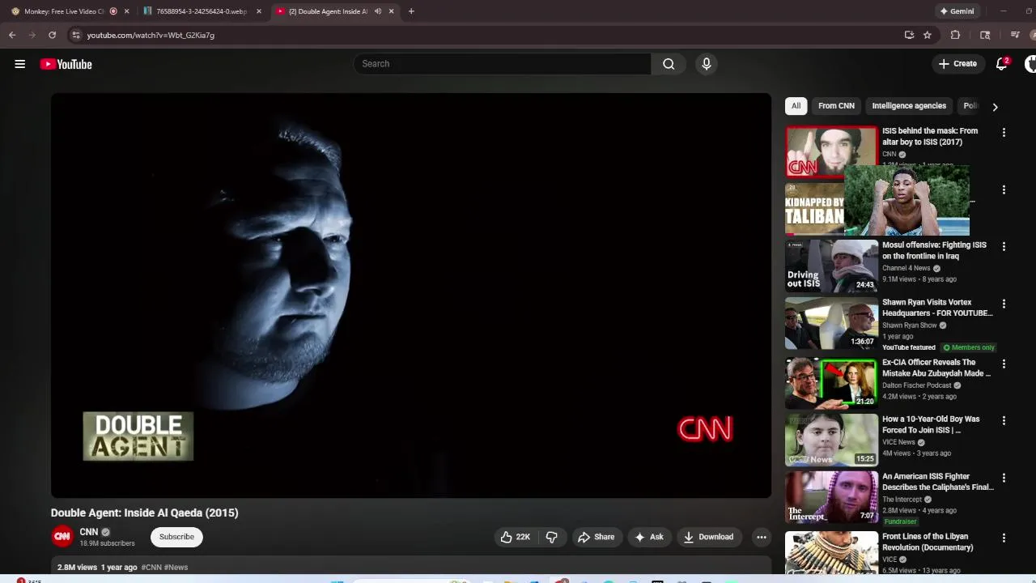The width and height of the screenshot is (1036, 583).
Task: Click the Shawn Ryan Show channel name
Action: click(909, 326)
